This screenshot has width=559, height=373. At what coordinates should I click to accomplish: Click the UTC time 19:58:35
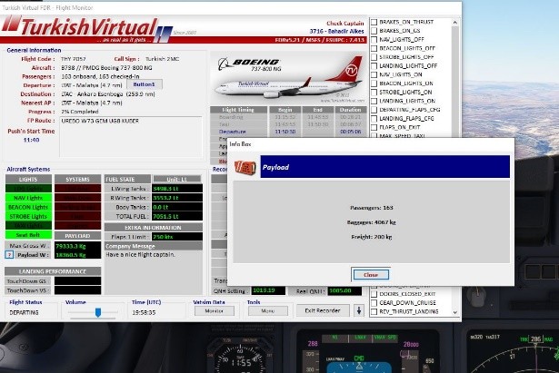coord(144,312)
